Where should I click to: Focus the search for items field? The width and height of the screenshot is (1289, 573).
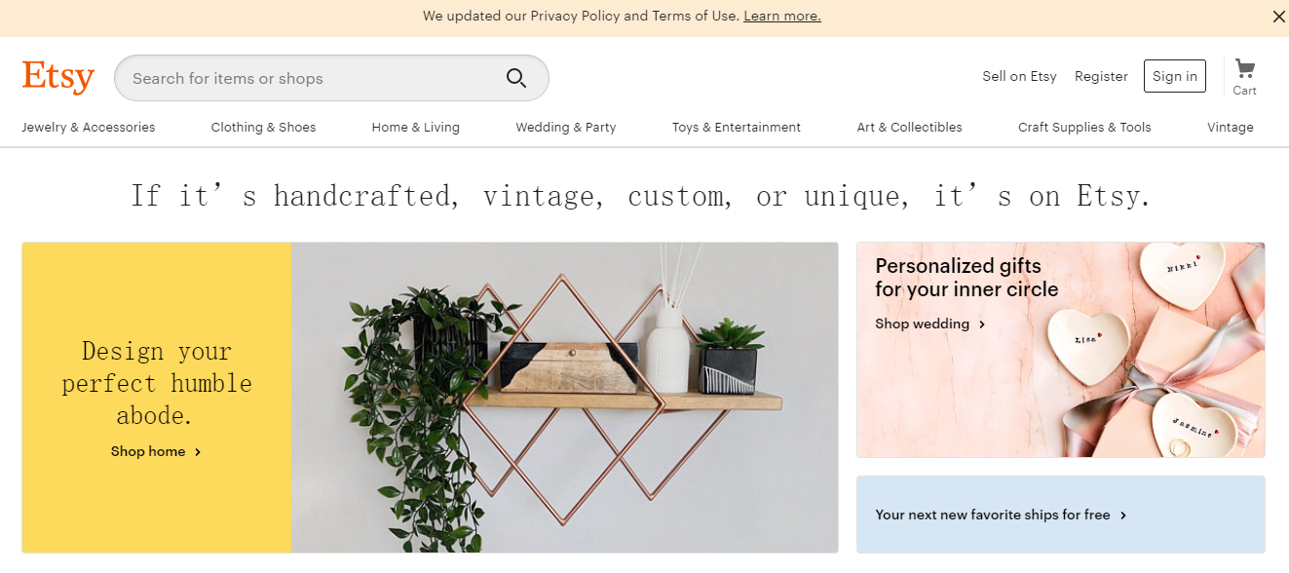[312, 79]
